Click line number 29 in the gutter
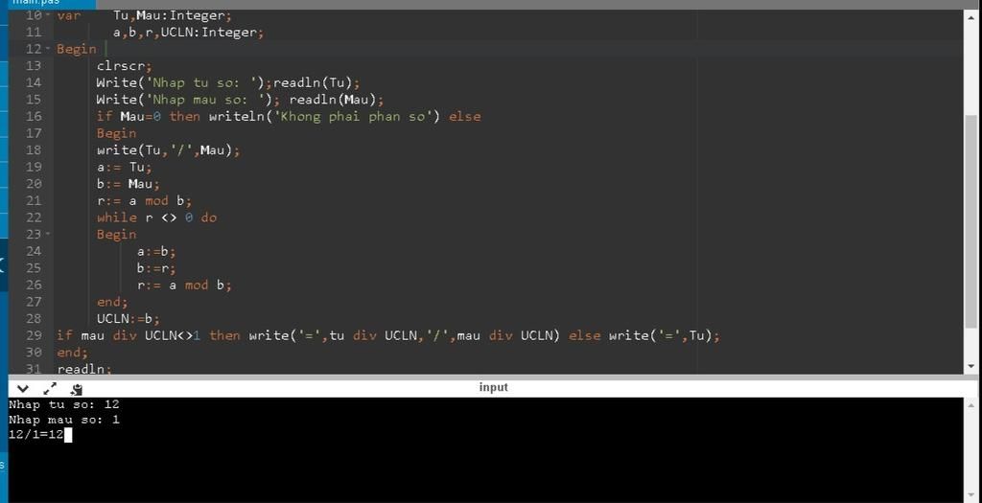The height and width of the screenshot is (503, 982). [x=34, y=336]
